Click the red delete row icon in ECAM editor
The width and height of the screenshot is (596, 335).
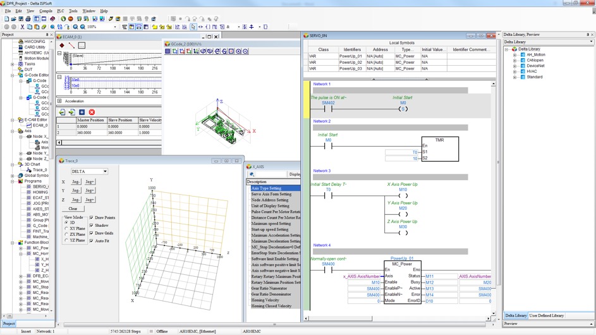pos(92,113)
